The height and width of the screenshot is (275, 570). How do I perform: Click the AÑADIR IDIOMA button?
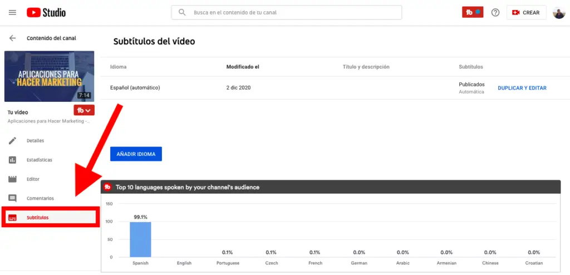click(x=136, y=154)
